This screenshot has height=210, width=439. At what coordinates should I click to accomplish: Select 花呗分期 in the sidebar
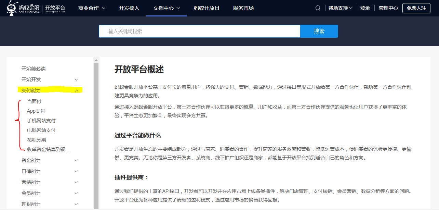(x=37, y=140)
